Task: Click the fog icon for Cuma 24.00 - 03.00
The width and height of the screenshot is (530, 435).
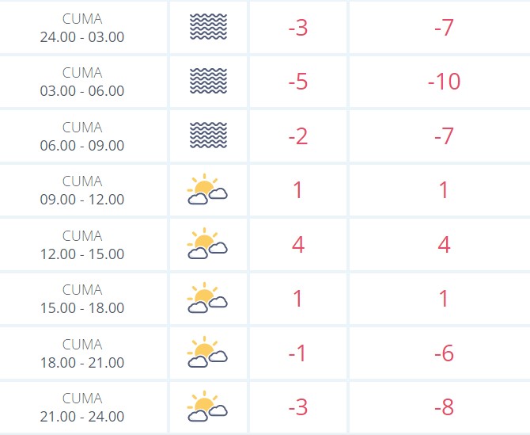Action: click(x=208, y=27)
